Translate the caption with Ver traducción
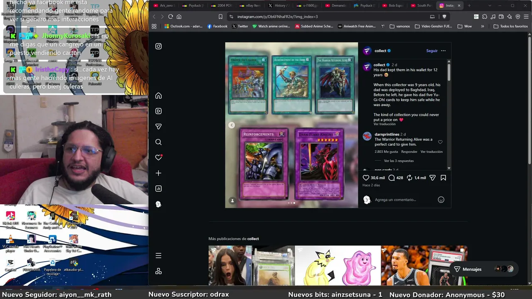 tap(384, 124)
